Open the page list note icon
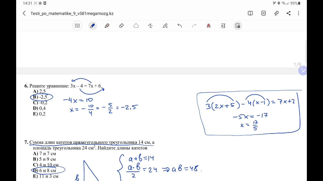The width and height of the screenshot is (323, 181). (x=263, y=13)
